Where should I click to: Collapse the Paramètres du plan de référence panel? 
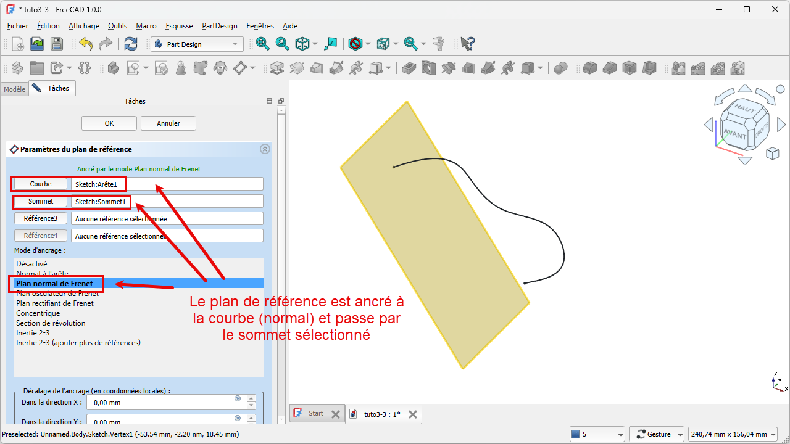pos(265,149)
